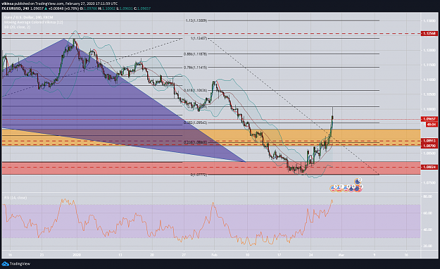The image size is (440, 269).
Task: Click the '23' date axis label
Action: [x=42, y=255]
